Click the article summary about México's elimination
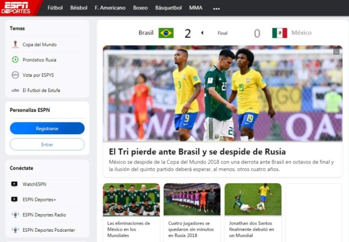The width and height of the screenshot is (349, 242). [221, 165]
